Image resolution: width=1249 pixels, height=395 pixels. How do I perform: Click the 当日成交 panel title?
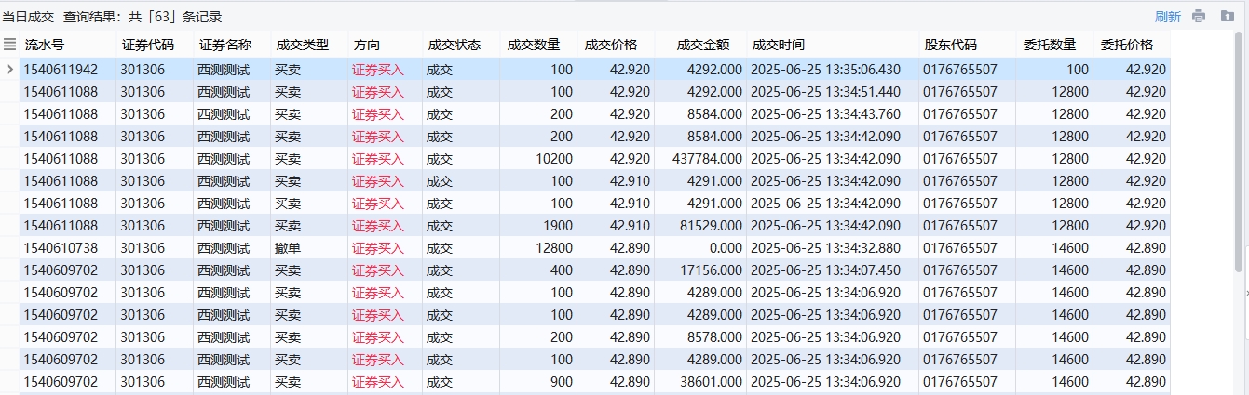coord(28,17)
